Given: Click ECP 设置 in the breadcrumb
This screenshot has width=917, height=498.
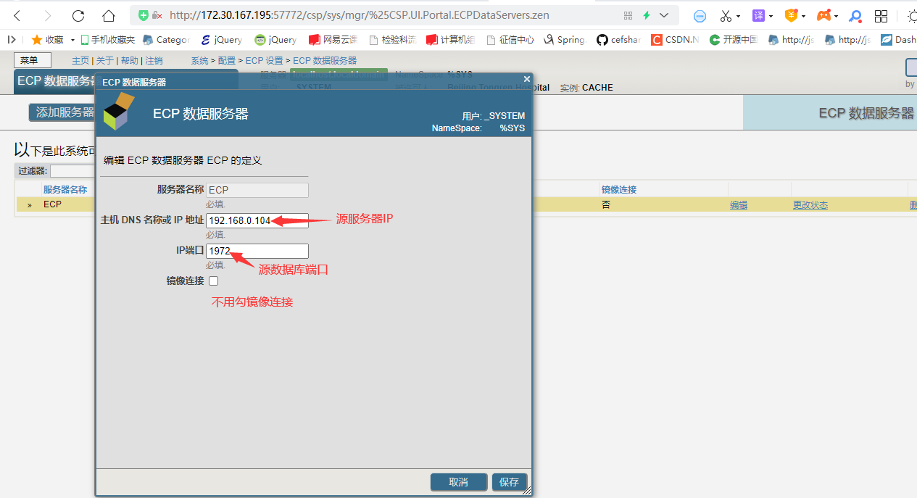Looking at the screenshot, I should click(265, 61).
